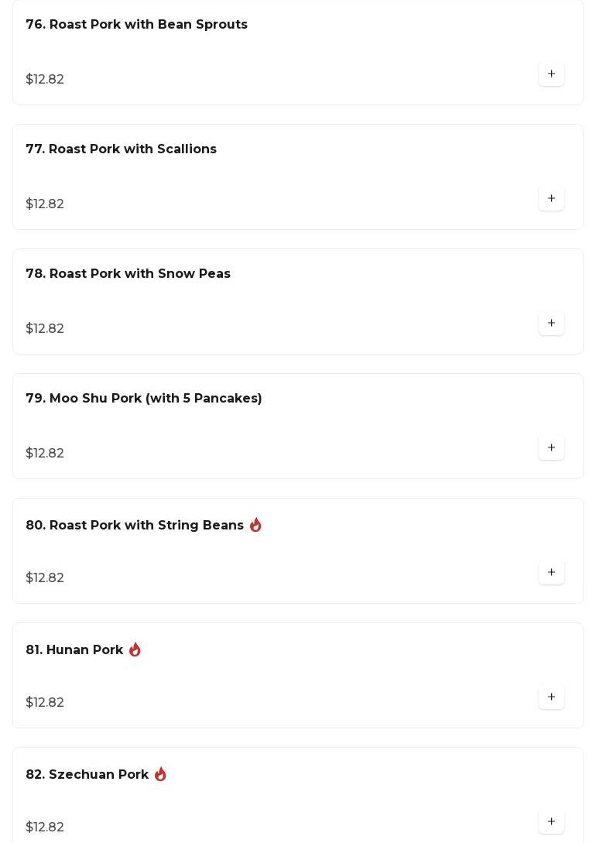Click spicy flame icon next to Hunan Pork

(x=135, y=649)
